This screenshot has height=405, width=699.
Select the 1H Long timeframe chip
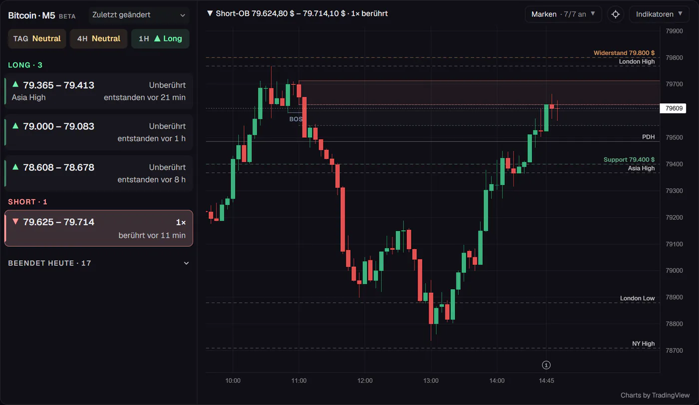coord(160,38)
